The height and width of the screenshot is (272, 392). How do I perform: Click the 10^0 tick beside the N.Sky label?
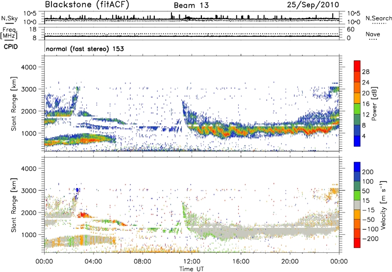tap(30, 22)
